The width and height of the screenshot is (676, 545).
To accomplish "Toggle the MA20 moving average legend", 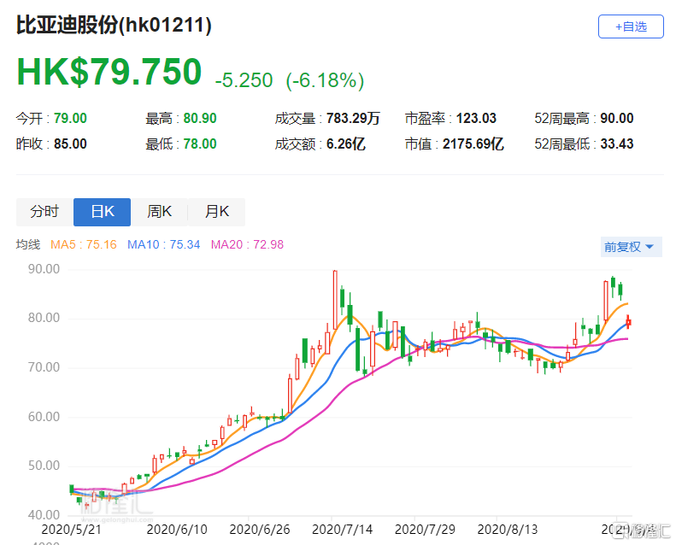I will tap(246, 244).
